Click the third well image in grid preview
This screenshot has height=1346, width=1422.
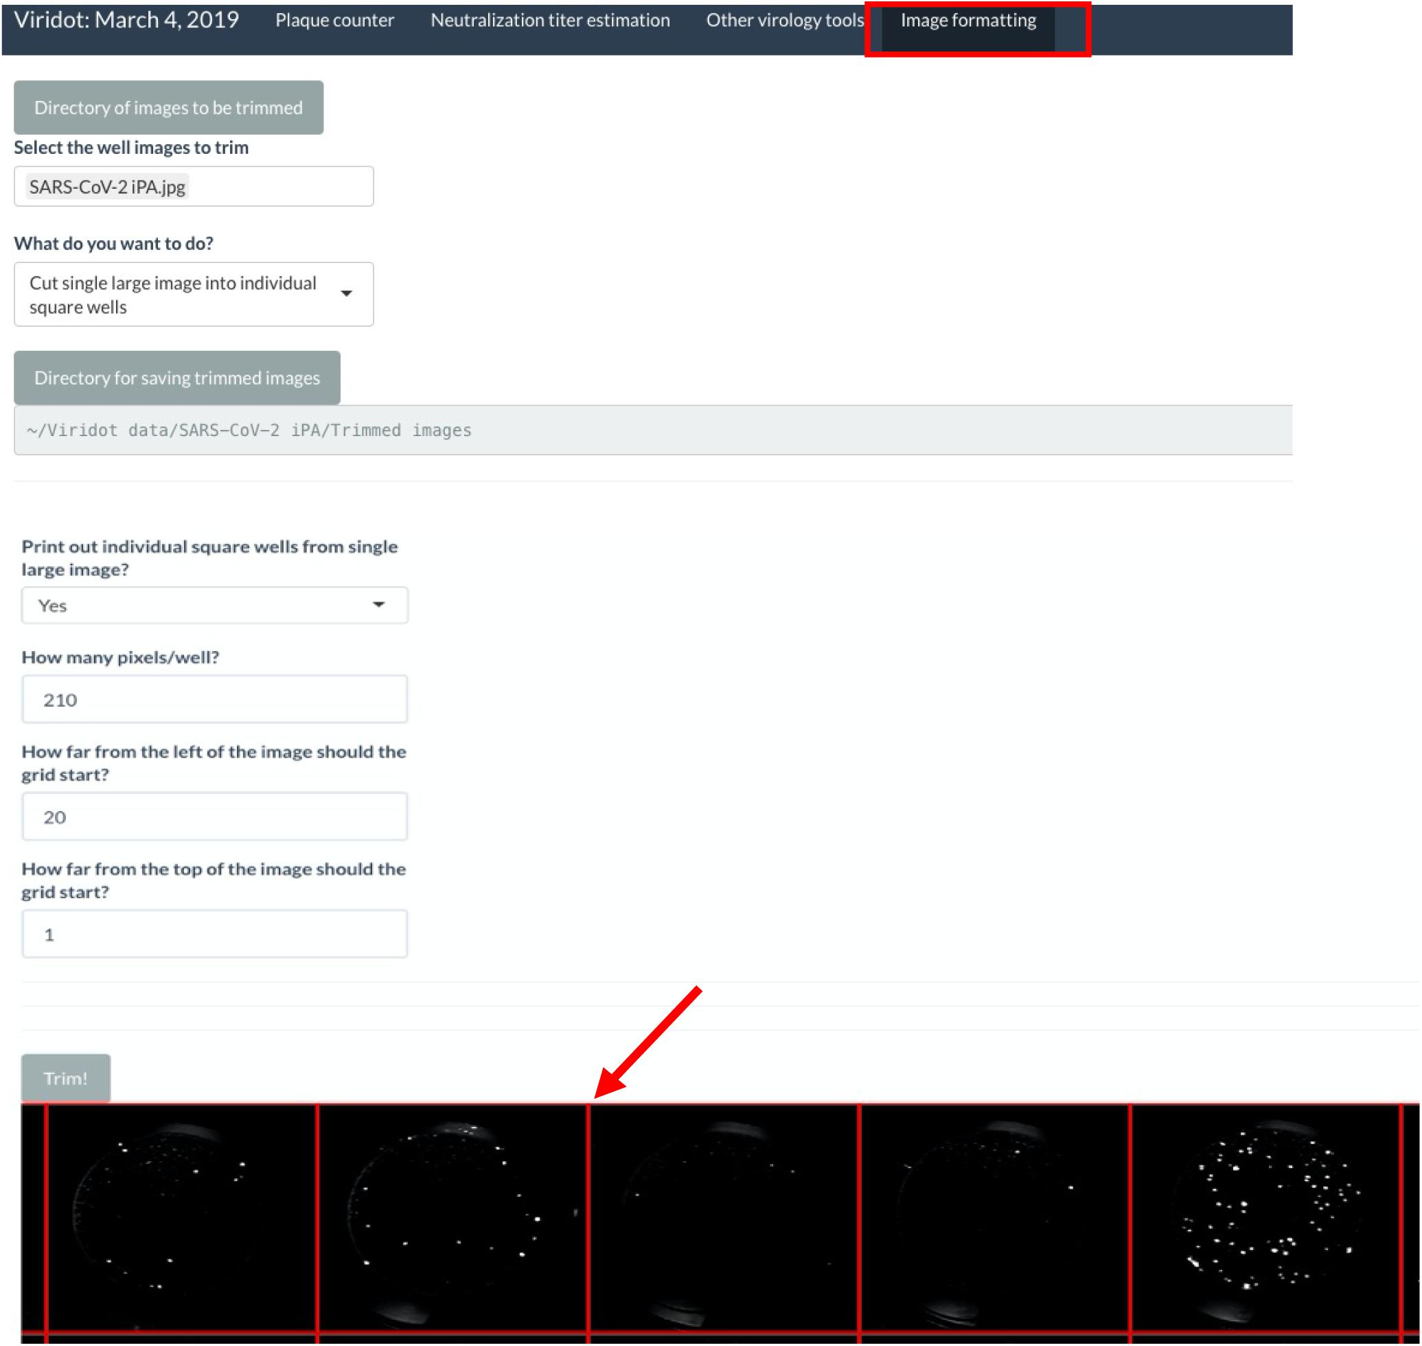tap(724, 1218)
